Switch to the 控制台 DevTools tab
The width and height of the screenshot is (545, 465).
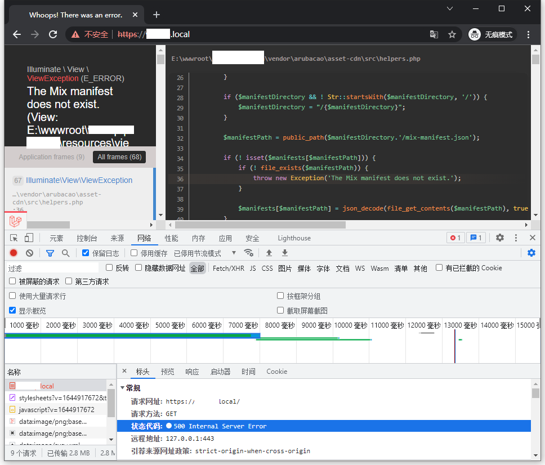point(87,238)
